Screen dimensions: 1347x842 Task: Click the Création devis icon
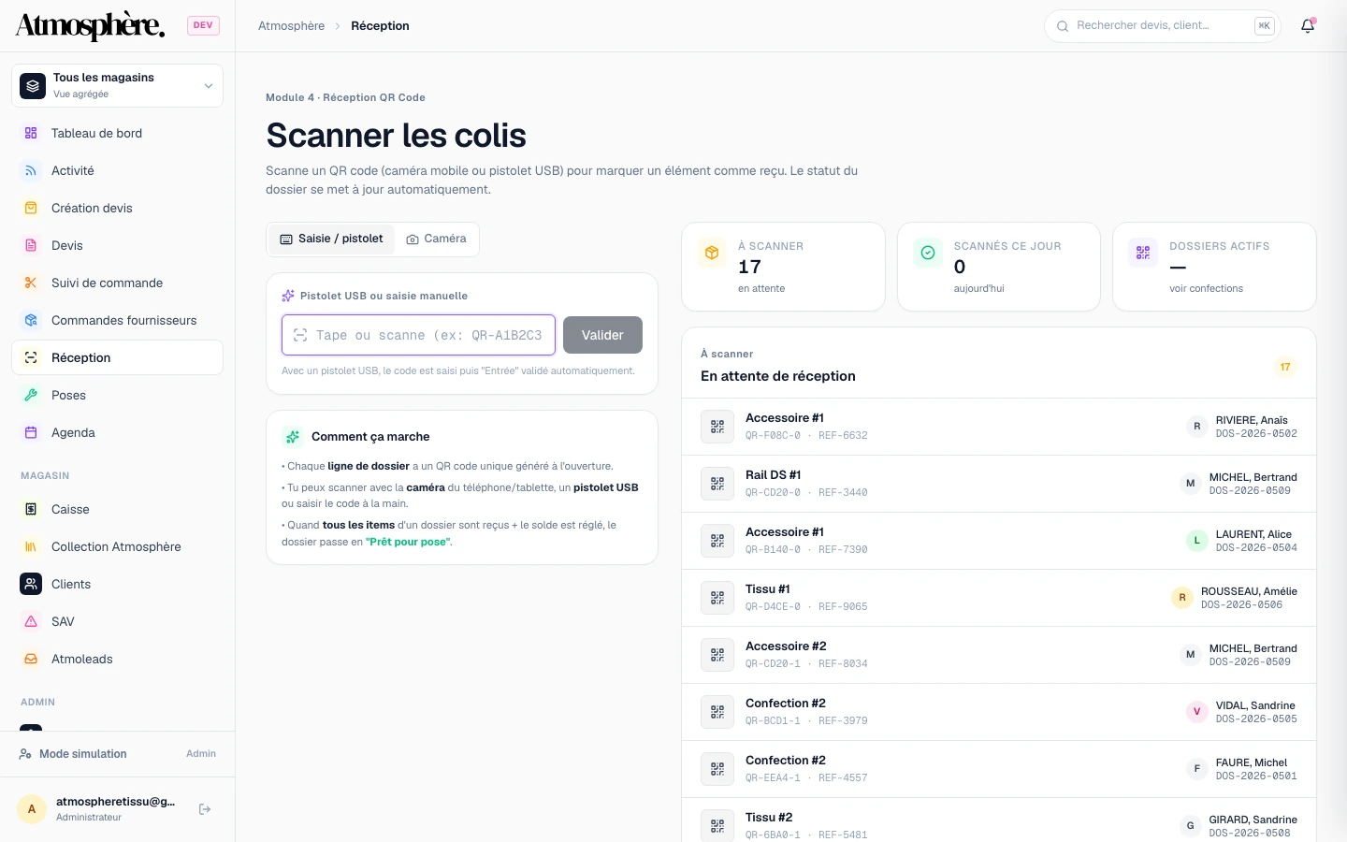[x=31, y=208]
